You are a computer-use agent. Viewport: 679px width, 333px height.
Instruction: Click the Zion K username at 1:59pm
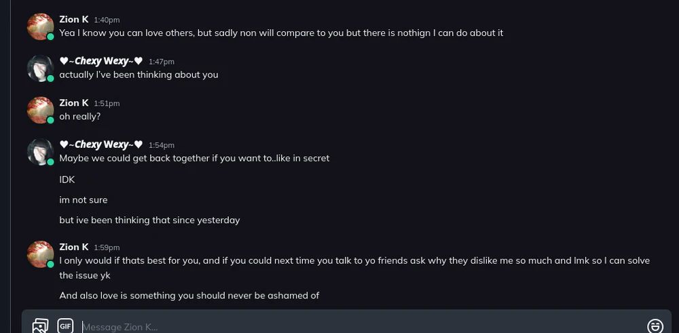74,247
